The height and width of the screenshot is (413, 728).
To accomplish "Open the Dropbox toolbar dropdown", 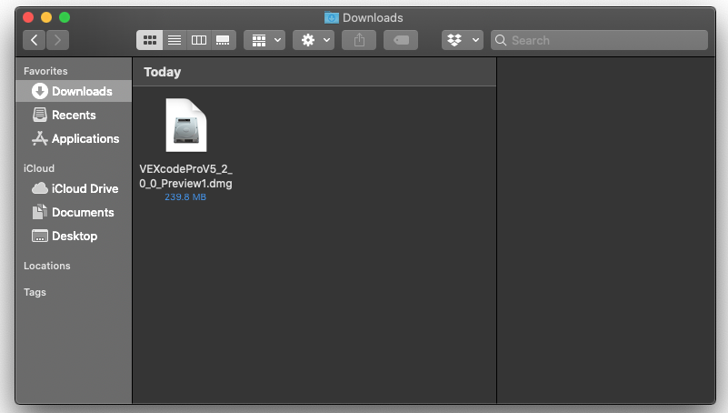I will 463,40.
